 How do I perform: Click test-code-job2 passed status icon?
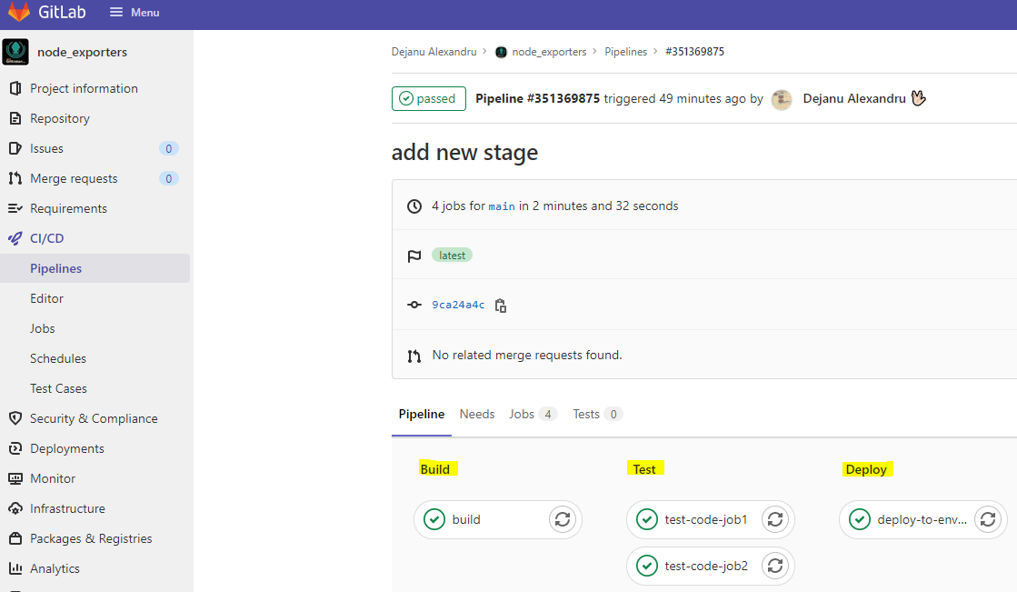coord(647,566)
